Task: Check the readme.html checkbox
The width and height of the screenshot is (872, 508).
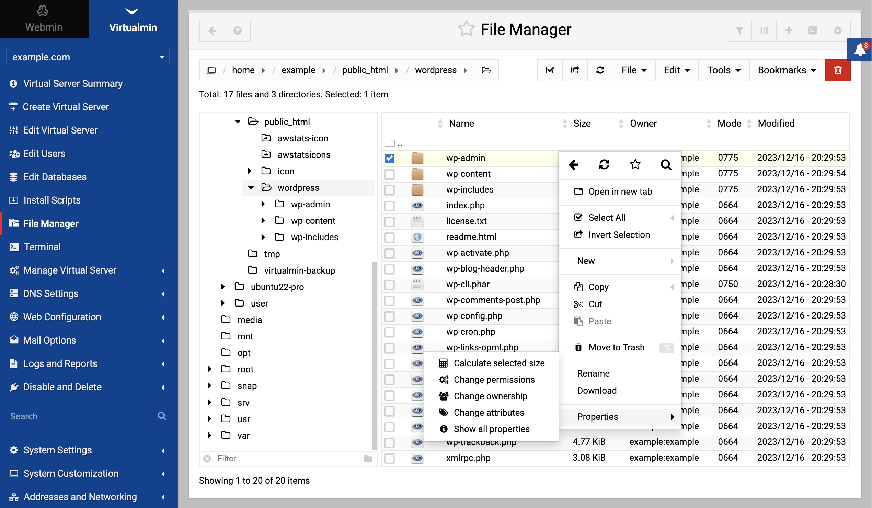Action: click(389, 237)
